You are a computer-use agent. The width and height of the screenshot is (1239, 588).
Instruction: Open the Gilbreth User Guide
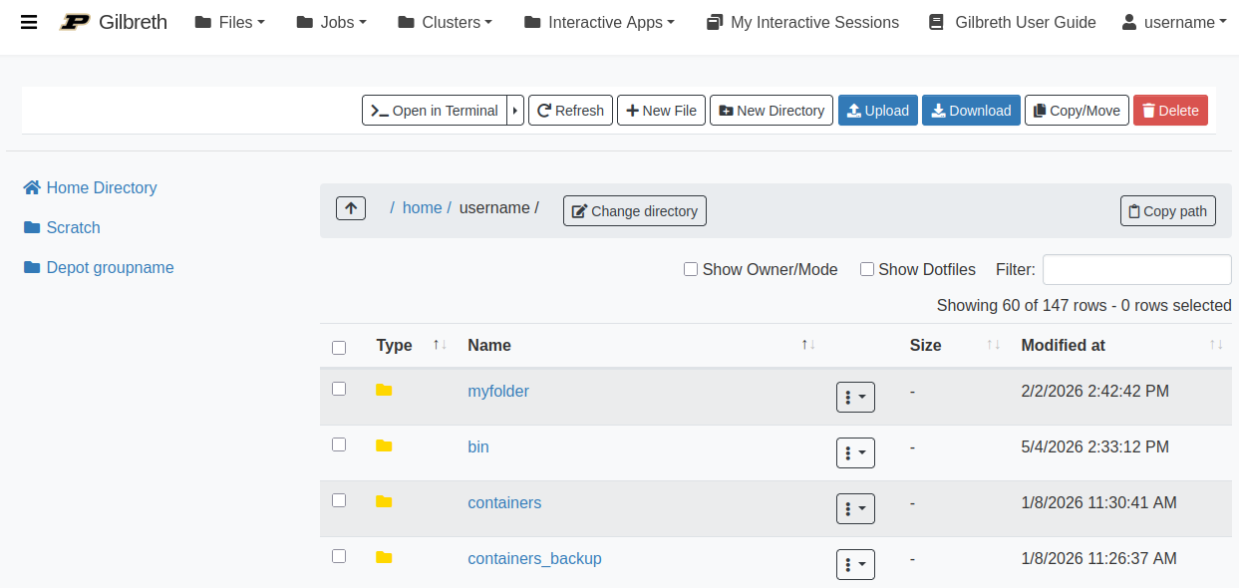[x=1012, y=22]
